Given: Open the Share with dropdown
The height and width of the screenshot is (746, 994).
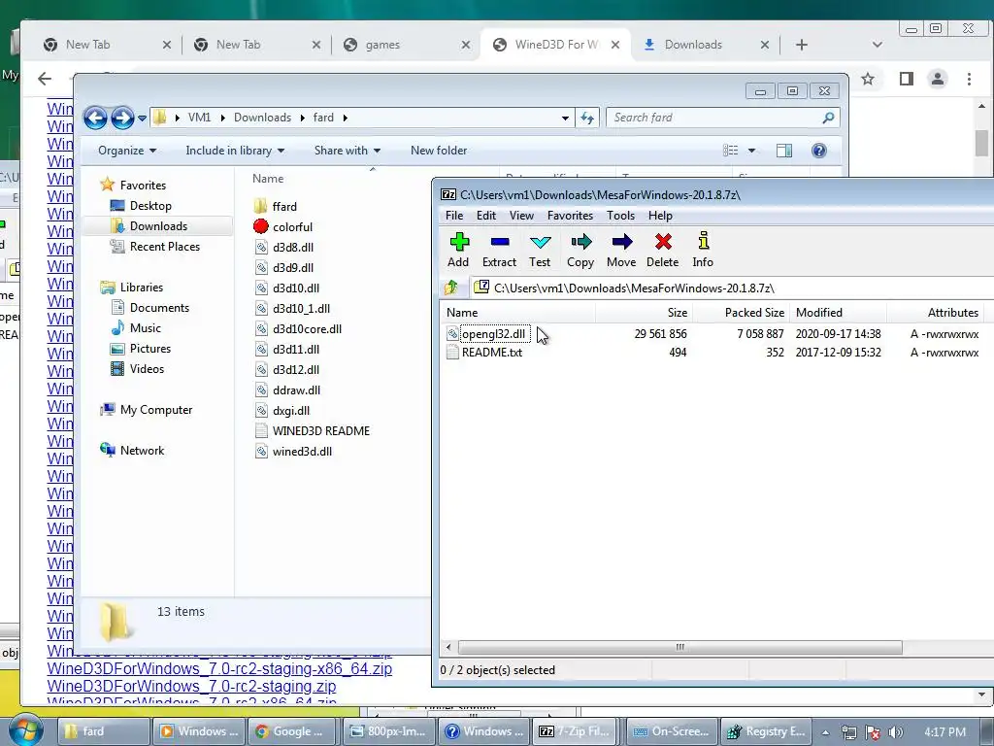Looking at the screenshot, I should [348, 151].
